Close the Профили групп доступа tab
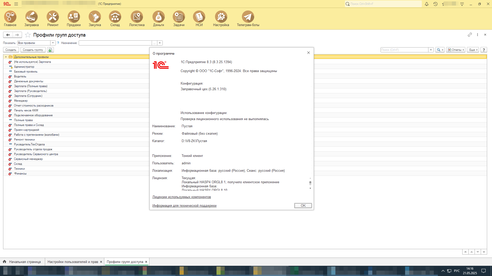 coord(146,262)
